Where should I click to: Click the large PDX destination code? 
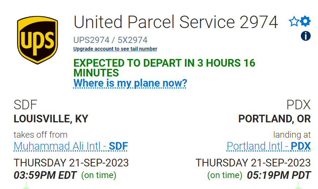pos(298,105)
